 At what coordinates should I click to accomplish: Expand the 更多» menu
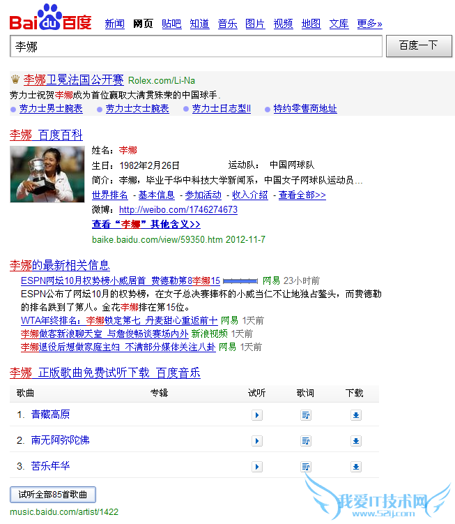(369, 24)
